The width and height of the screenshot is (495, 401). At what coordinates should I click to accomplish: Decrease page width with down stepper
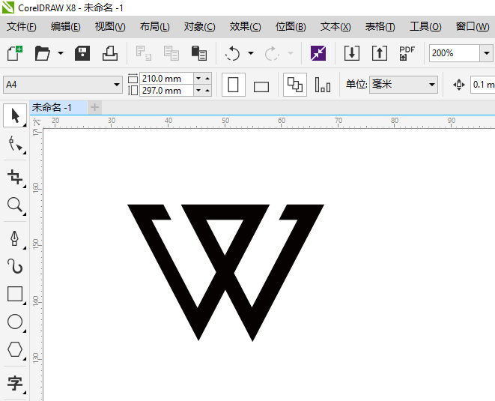point(198,79)
